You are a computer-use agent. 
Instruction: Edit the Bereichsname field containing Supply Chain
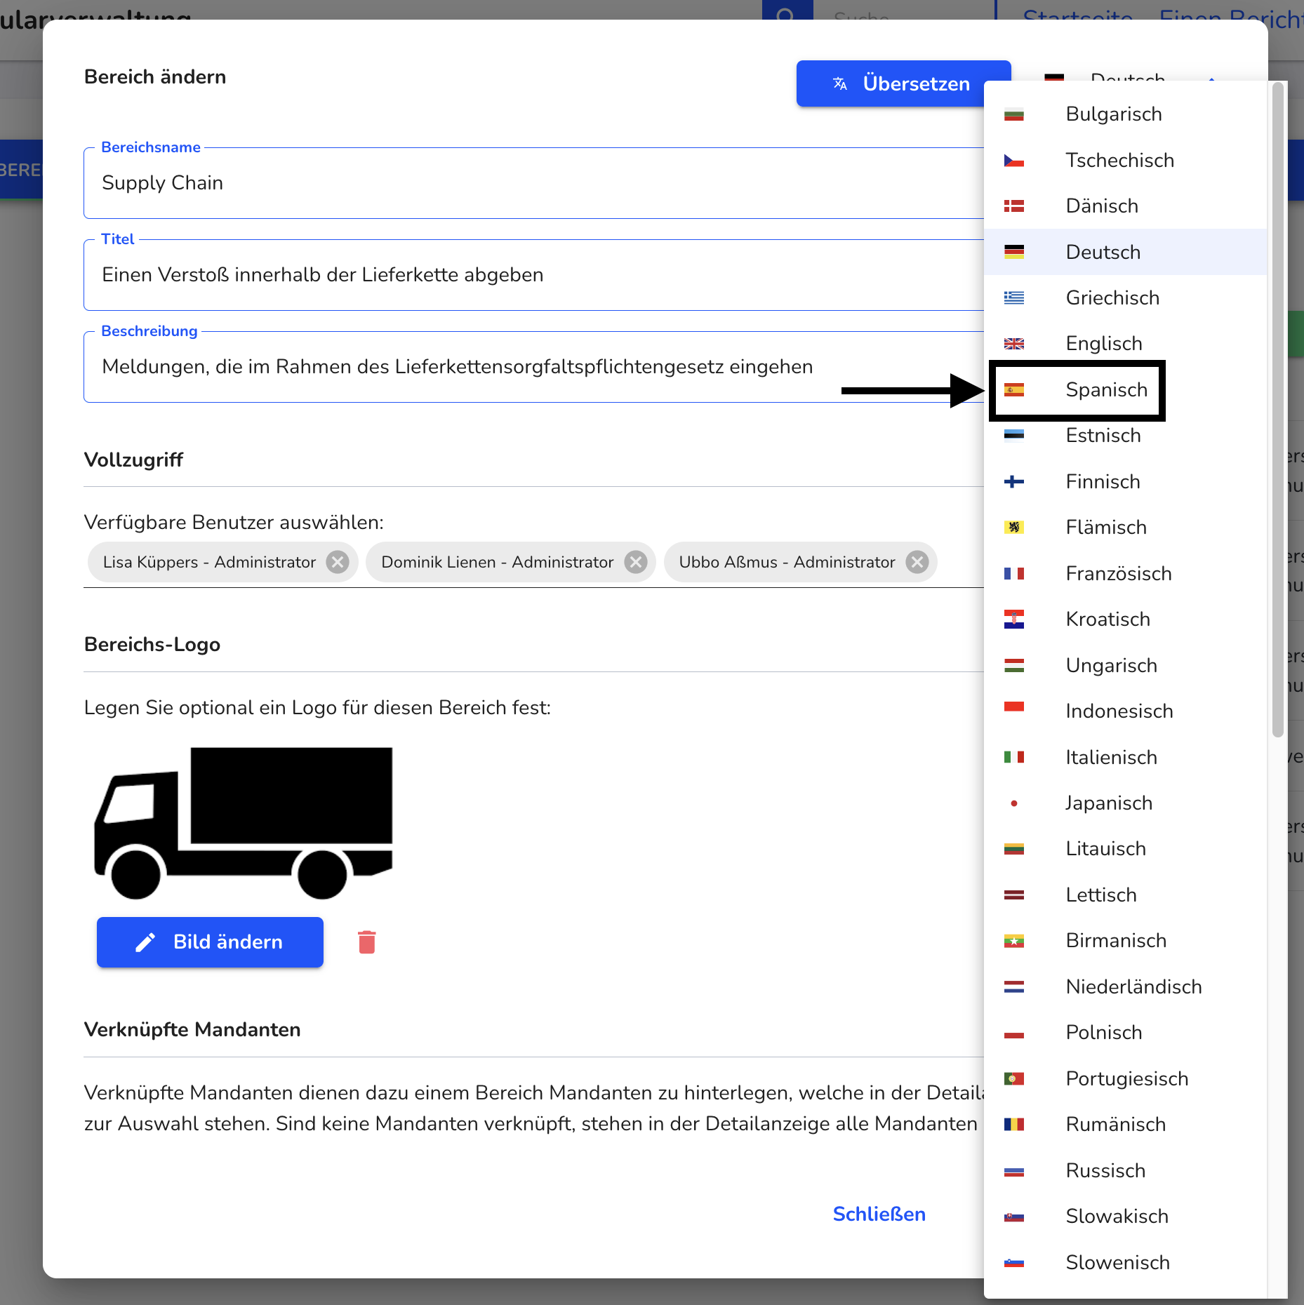[x=533, y=183]
